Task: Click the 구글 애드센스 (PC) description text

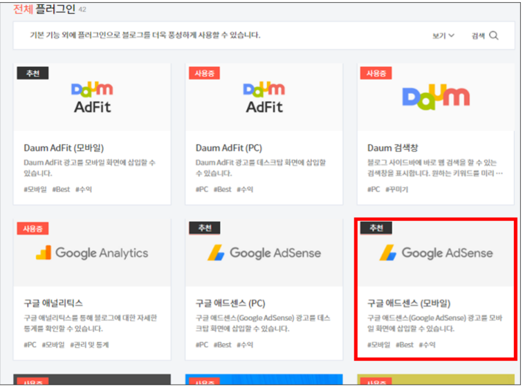Action: pyautogui.click(x=263, y=323)
